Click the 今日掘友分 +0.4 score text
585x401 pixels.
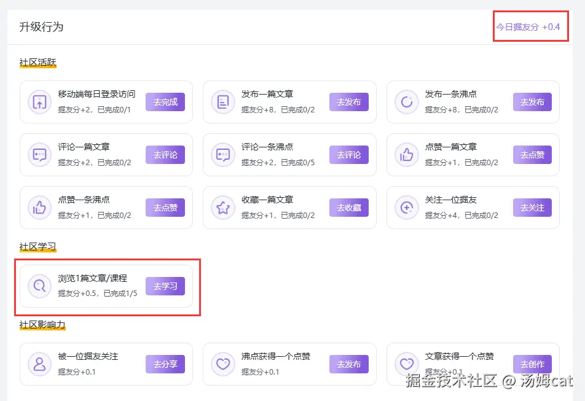(528, 27)
